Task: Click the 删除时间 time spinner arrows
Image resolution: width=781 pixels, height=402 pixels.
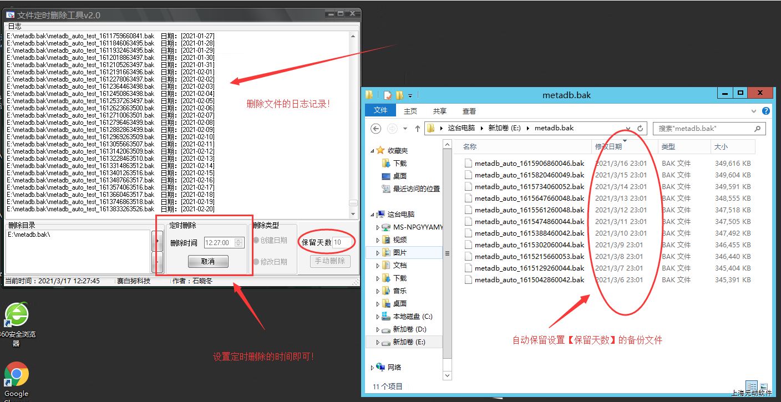Action: click(239, 242)
